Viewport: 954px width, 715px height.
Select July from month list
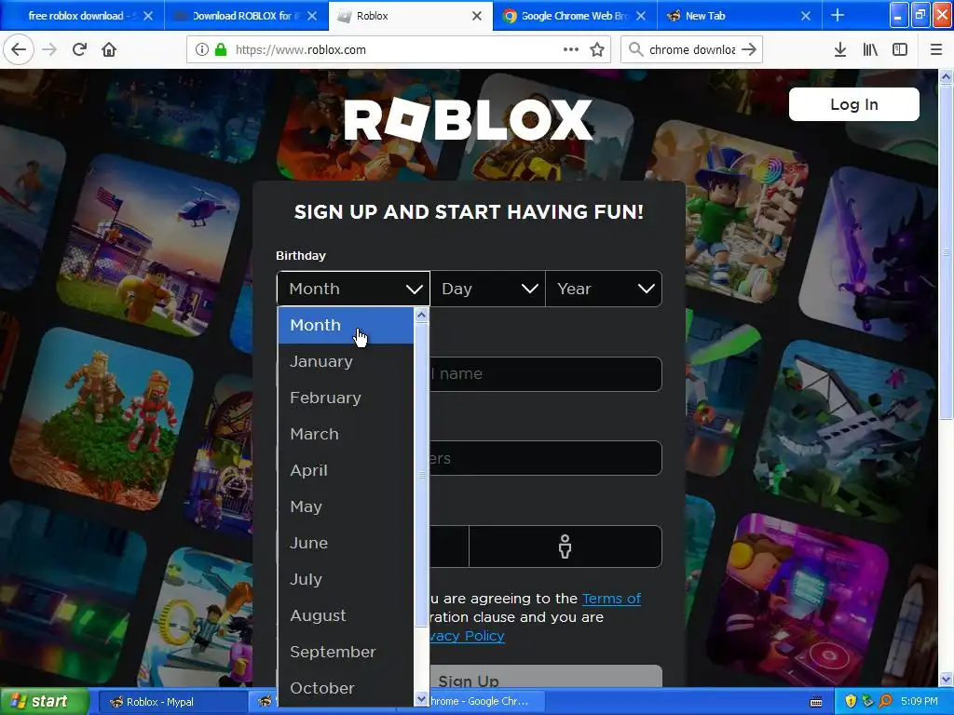(346, 579)
